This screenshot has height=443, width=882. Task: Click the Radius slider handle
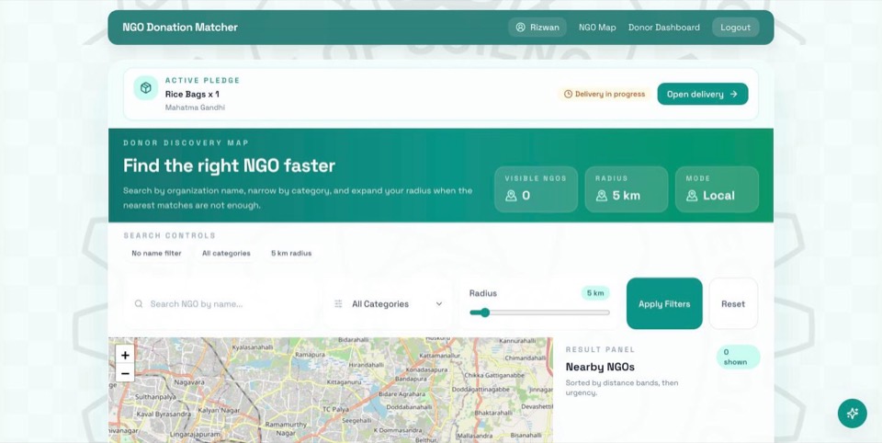tap(485, 312)
